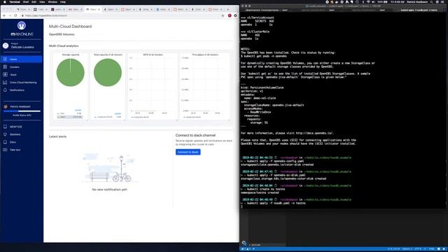The height and width of the screenshot is (252, 448).
Task: Click OpenEBS Volumes heading text
Action: pos(62,34)
